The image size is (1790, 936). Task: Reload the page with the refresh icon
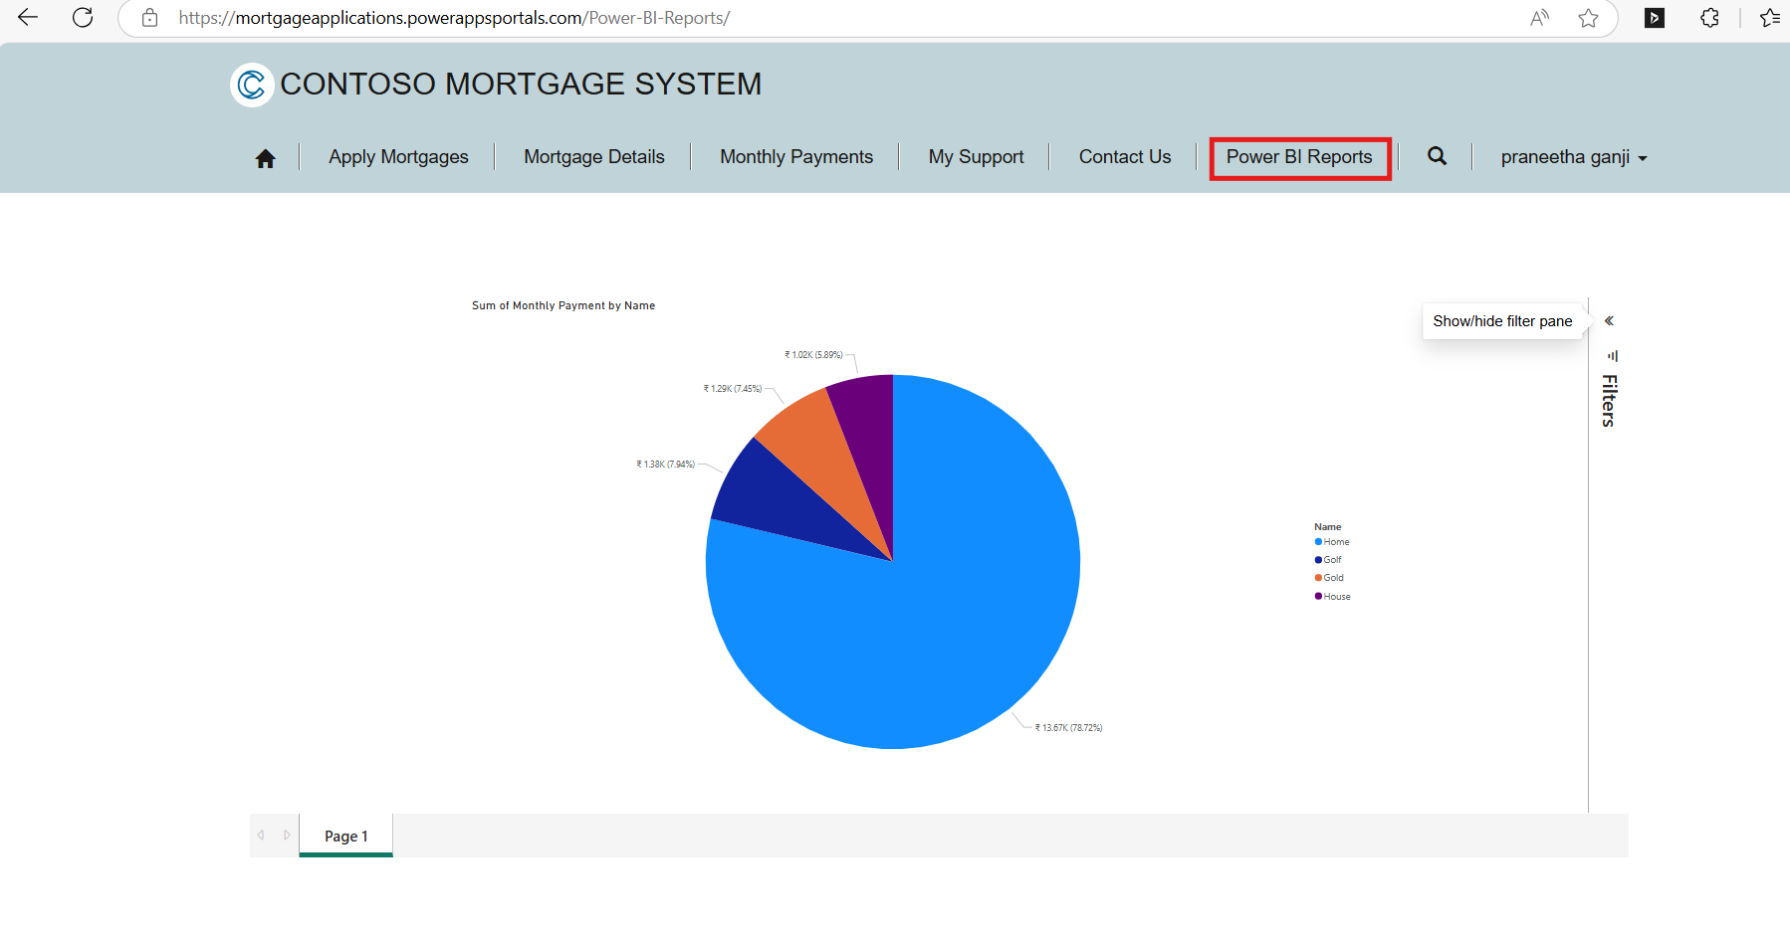click(x=83, y=18)
